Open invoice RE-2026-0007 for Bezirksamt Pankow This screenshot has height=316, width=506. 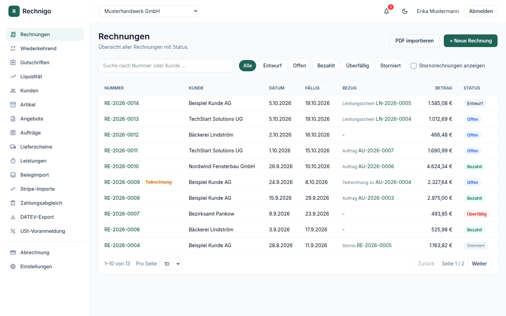[122, 214]
